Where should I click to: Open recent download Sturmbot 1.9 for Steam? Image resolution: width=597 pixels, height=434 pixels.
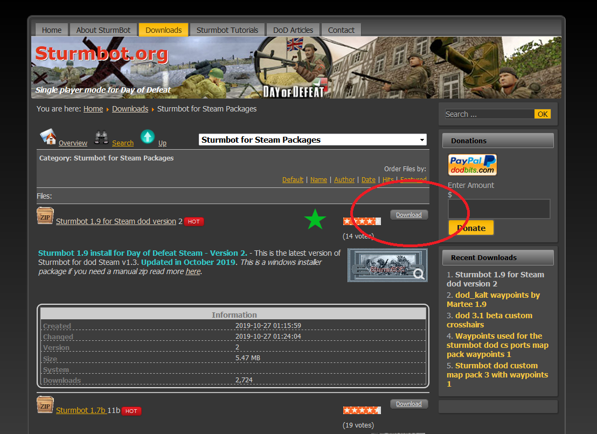[x=495, y=279]
